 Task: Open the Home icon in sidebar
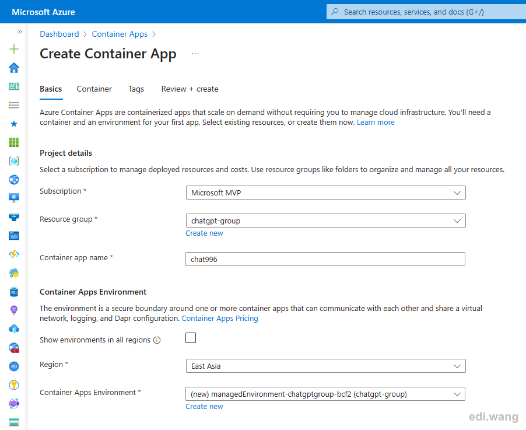pos(14,68)
